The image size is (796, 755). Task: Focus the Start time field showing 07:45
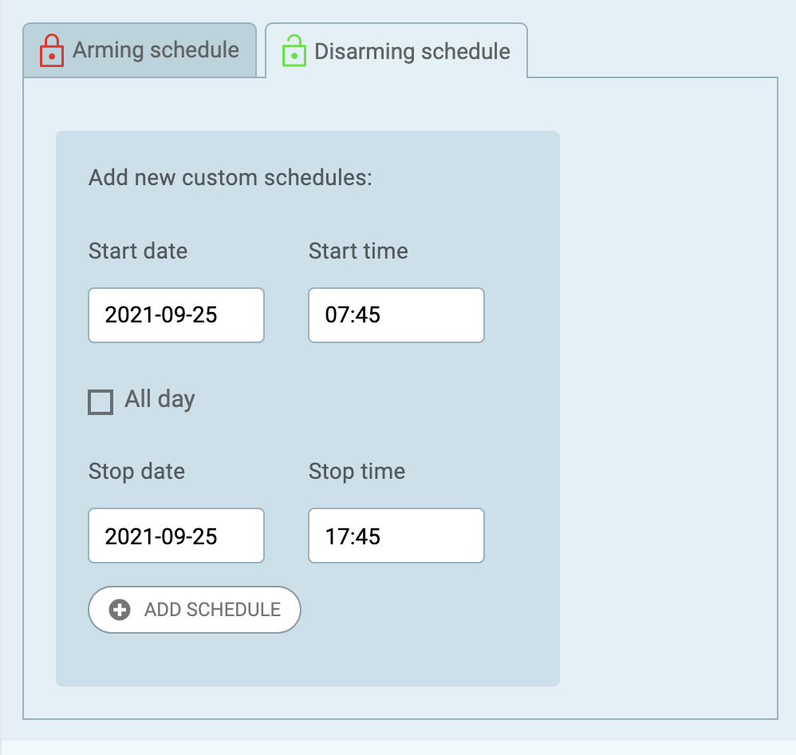(x=396, y=315)
